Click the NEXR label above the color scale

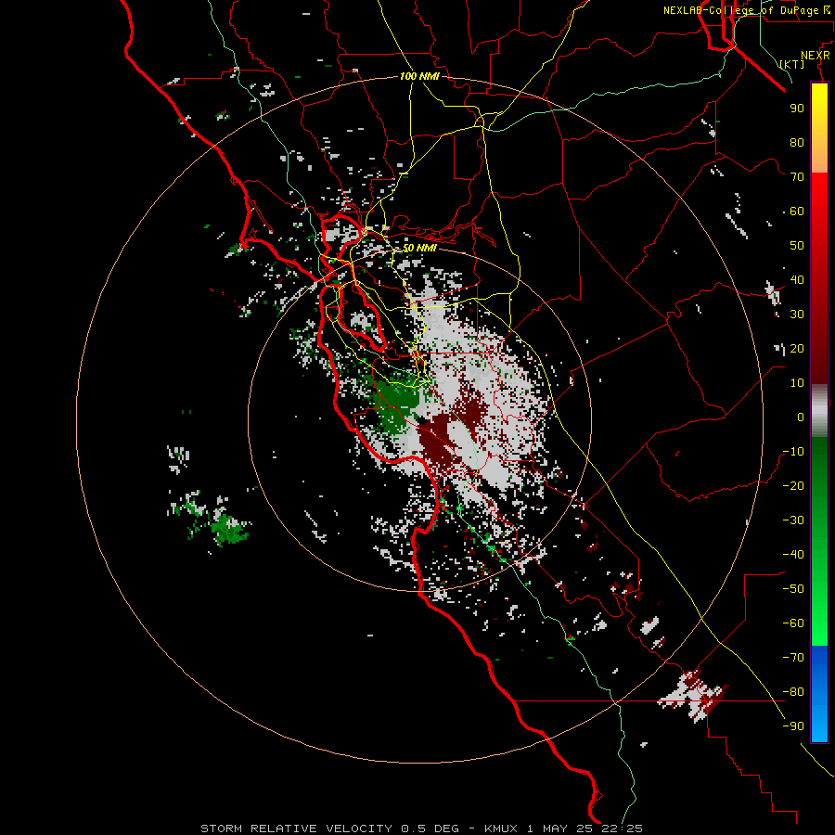pos(816,56)
